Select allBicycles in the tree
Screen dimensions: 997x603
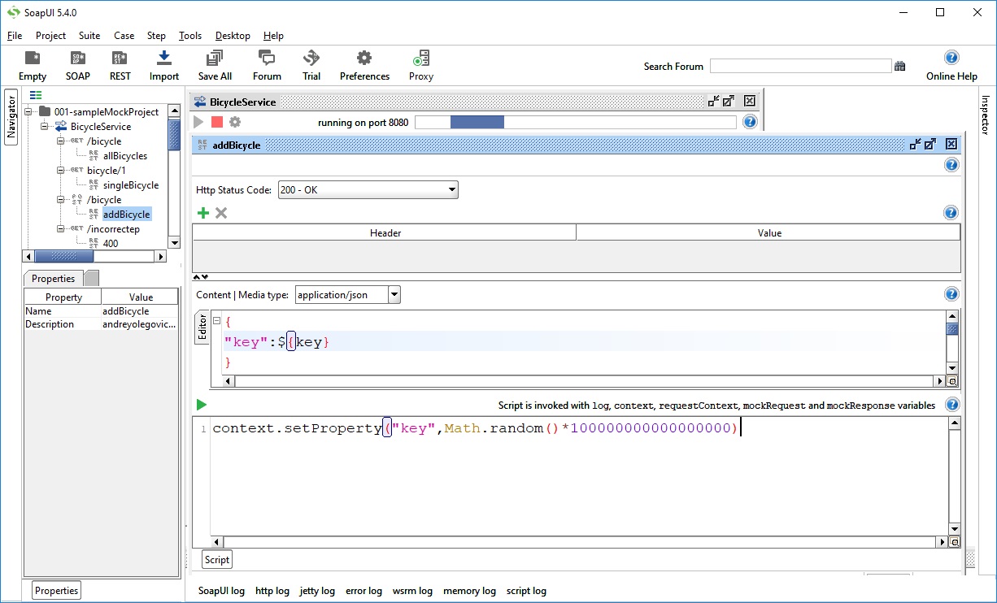(125, 155)
